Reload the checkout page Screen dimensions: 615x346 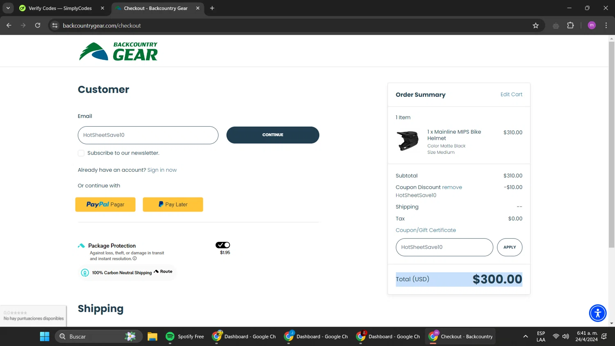click(x=38, y=25)
